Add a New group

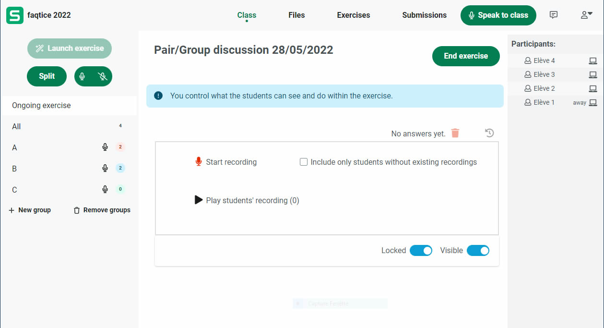[x=30, y=210]
